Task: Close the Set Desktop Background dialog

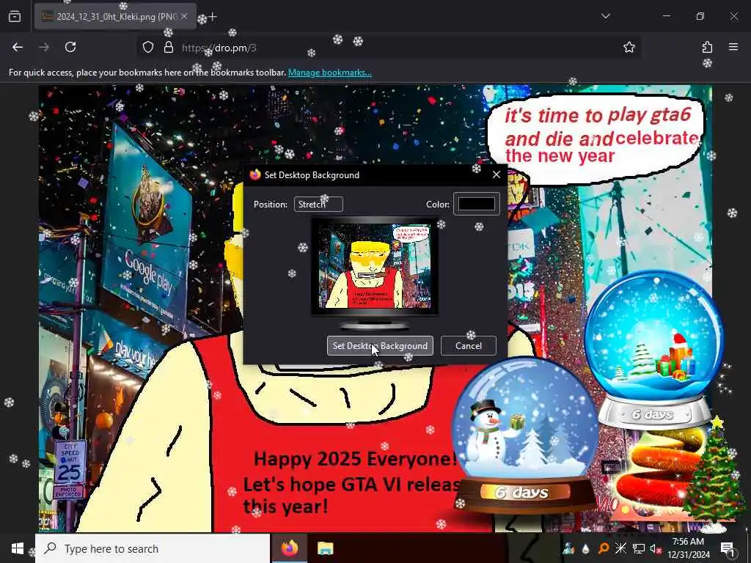Action: 497,174
